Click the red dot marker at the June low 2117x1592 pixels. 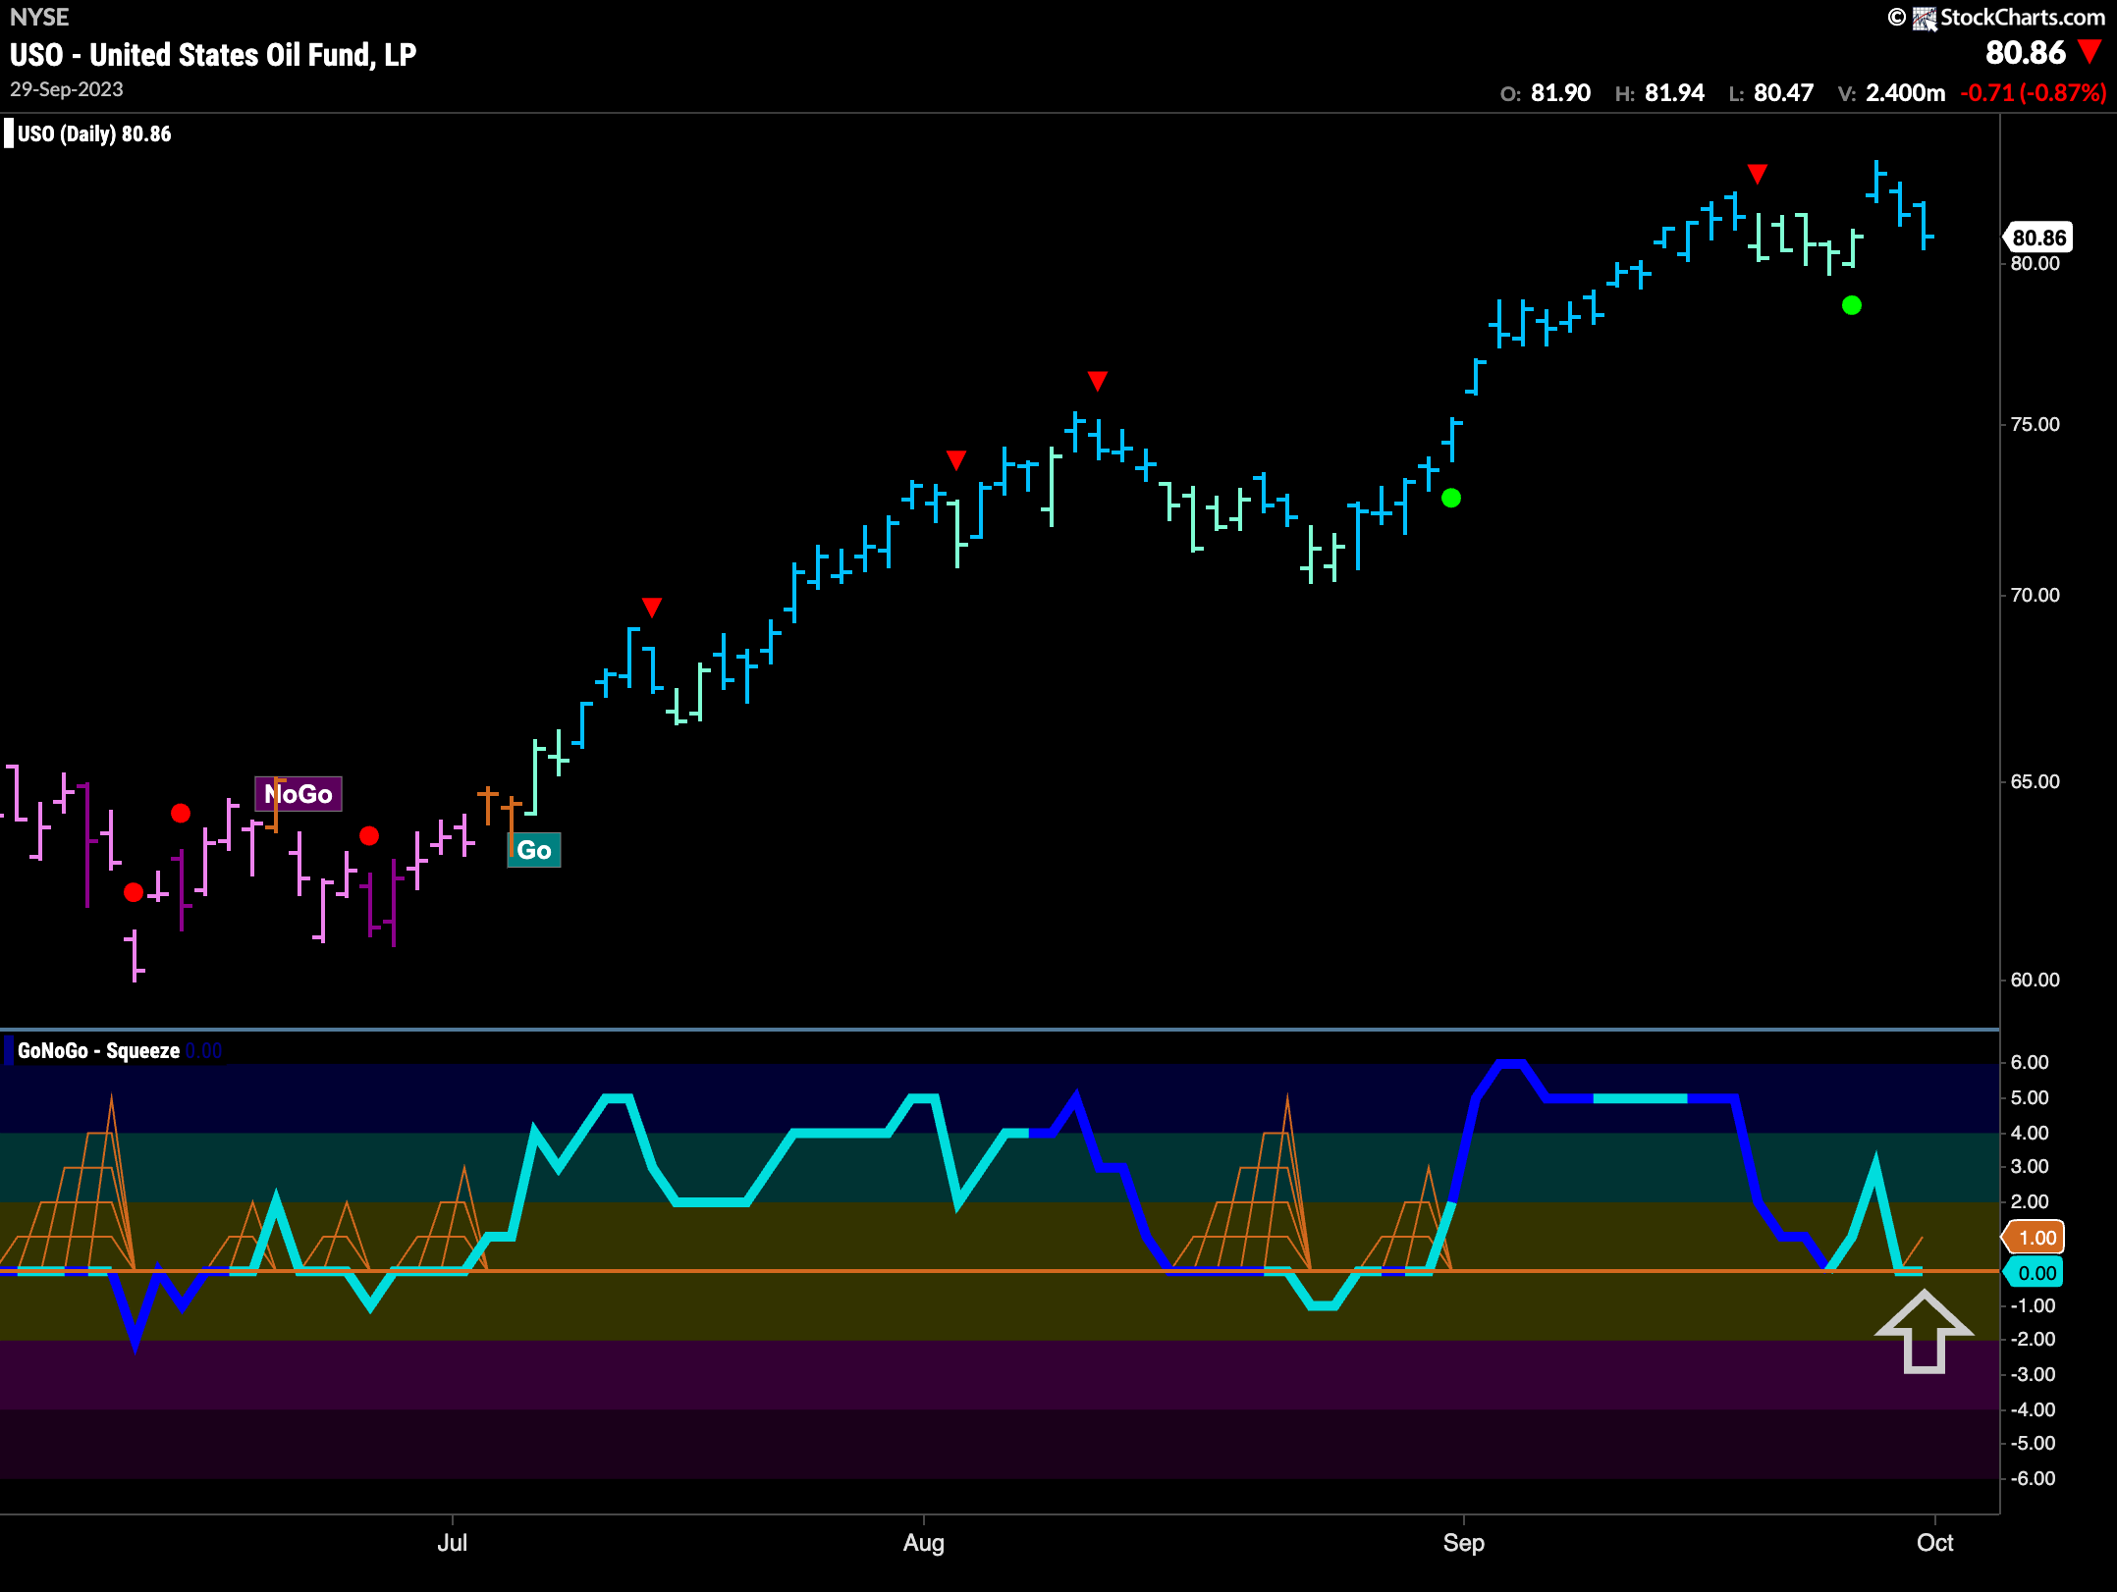tap(134, 892)
